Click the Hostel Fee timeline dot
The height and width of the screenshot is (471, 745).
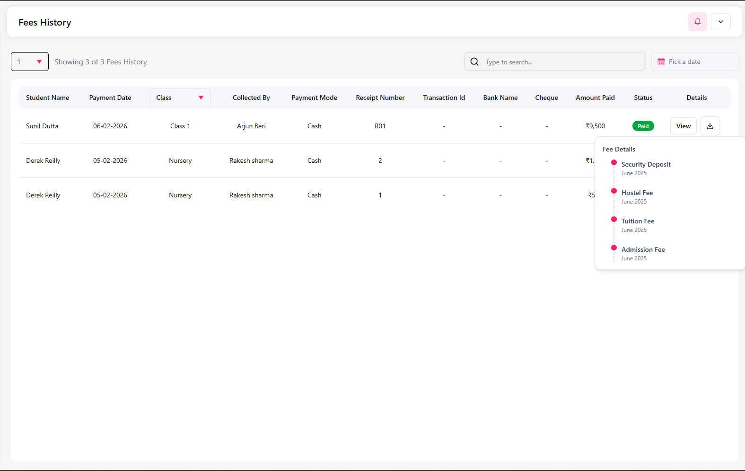[614, 191]
